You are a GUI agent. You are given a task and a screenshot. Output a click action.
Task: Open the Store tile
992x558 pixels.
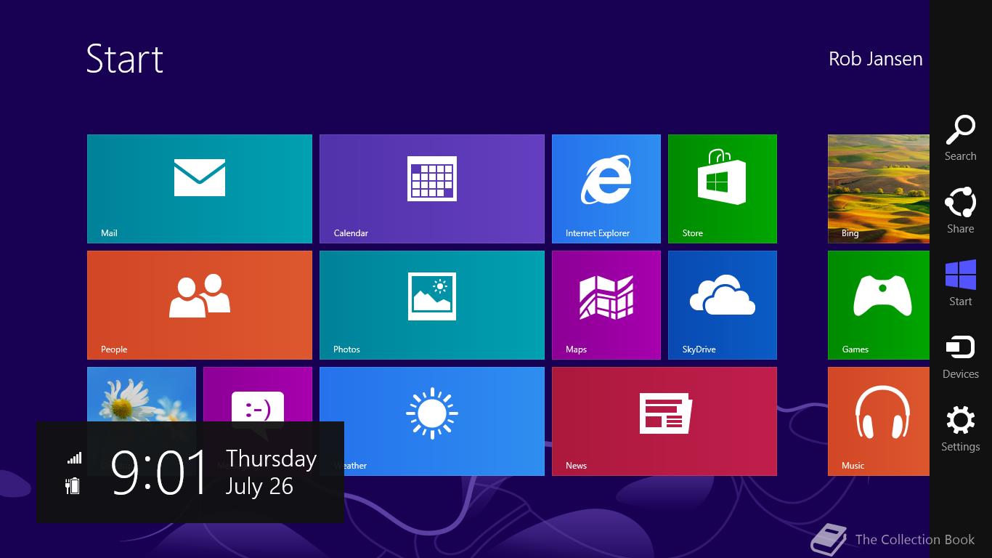[x=723, y=189]
